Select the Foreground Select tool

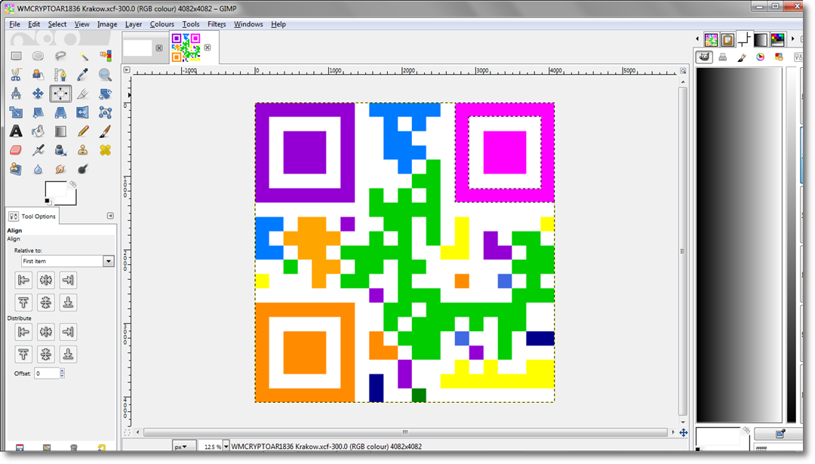[38, 75]
